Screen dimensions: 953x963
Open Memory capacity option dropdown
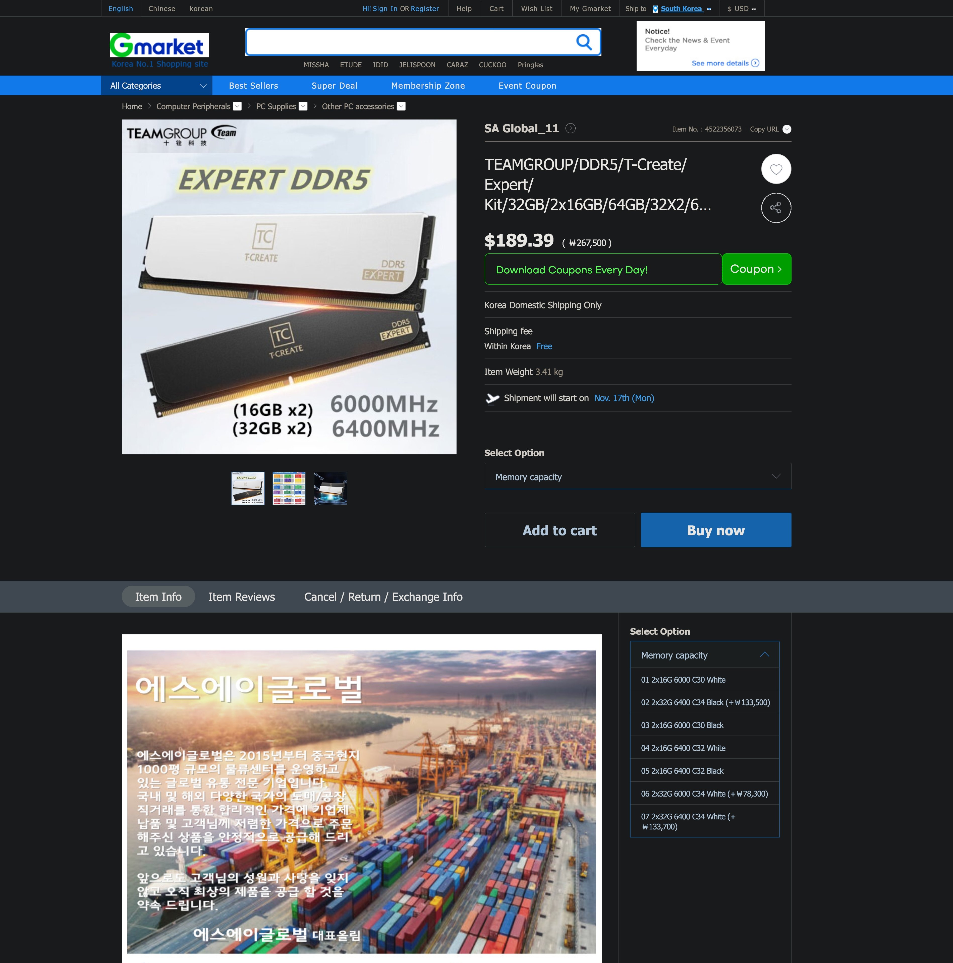coord(637,476)
